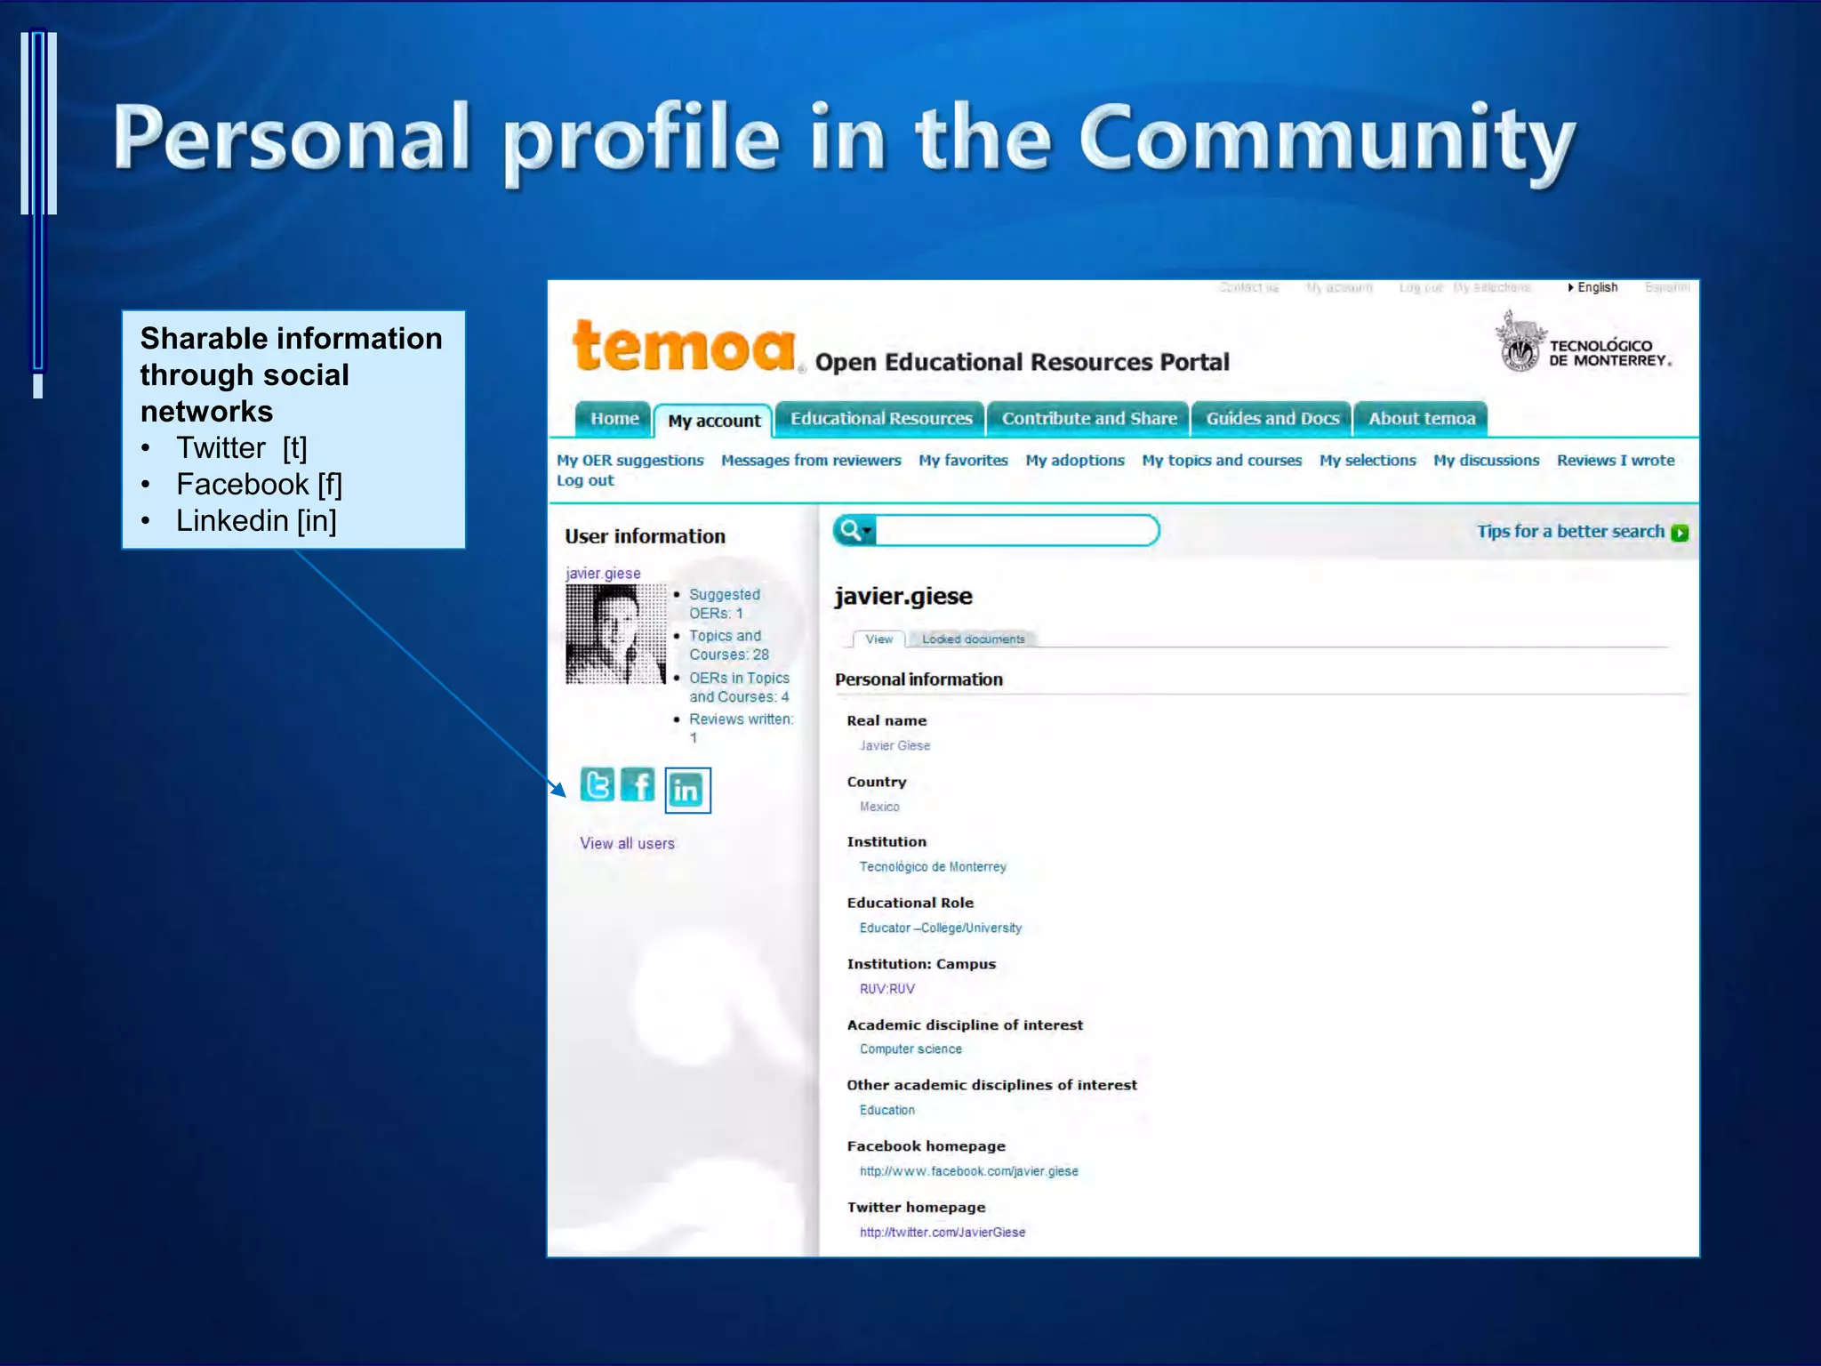Click the javier.giese page title

pos(903,597)
